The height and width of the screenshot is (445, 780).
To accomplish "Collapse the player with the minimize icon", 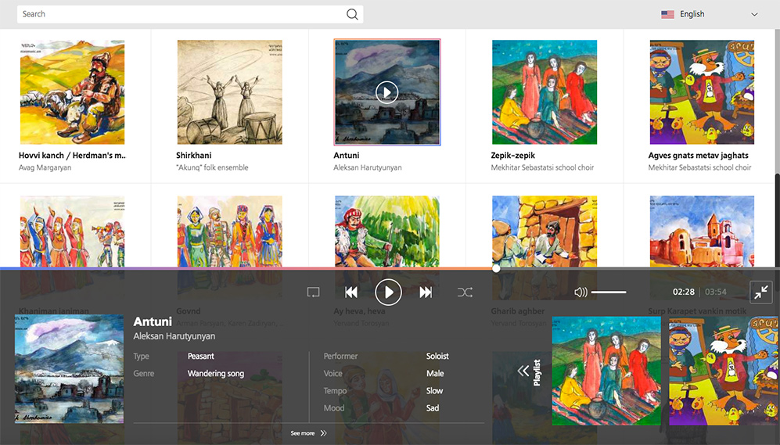I will (760, 292).
